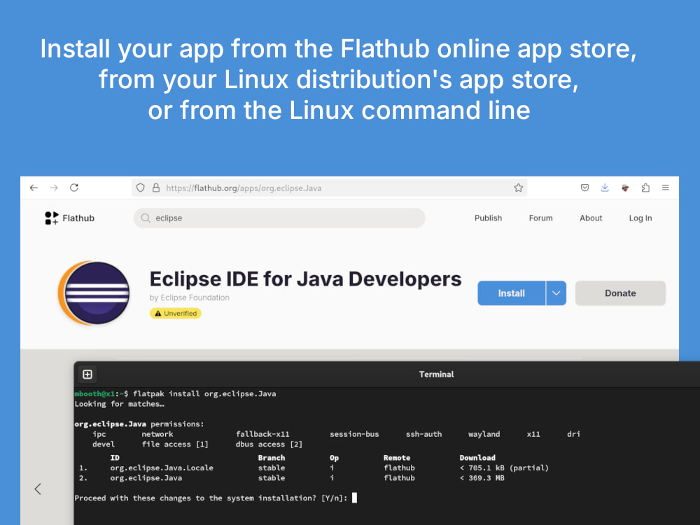Show browser downloads
This screenshot has width=700, height=525.
605,188
